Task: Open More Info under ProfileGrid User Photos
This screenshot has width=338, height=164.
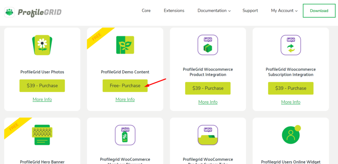Action: coord(42,100)
